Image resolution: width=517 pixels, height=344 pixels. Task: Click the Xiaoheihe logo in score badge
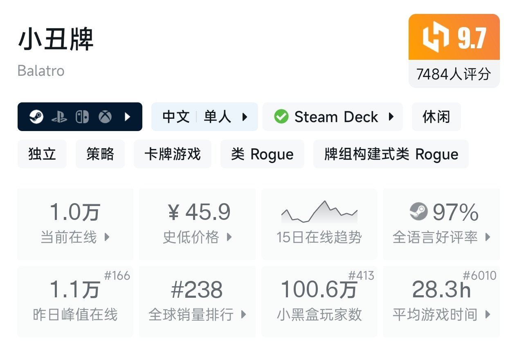pos(435,38)
